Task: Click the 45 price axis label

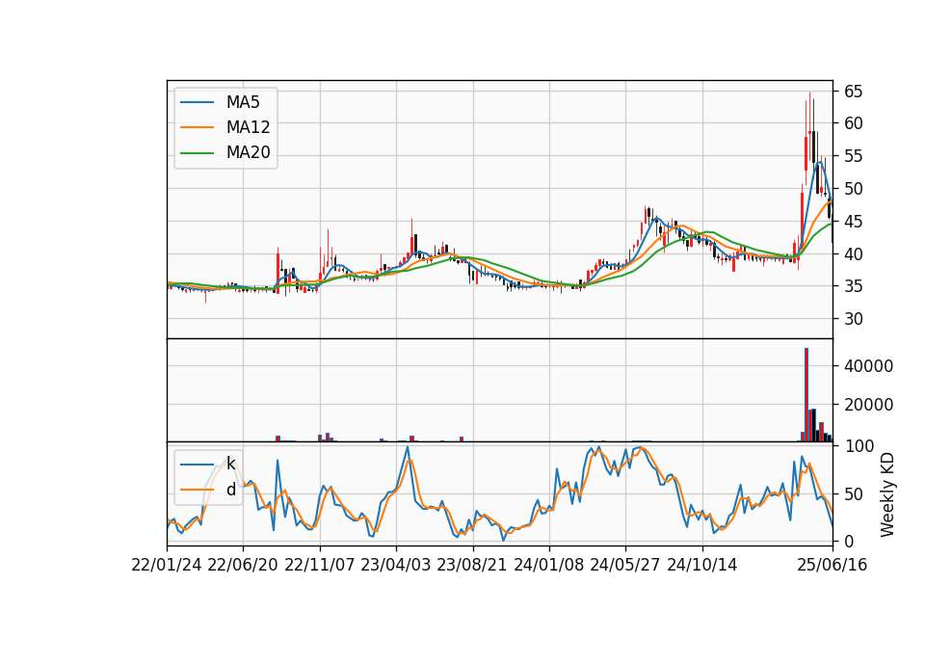Action: 853,222
